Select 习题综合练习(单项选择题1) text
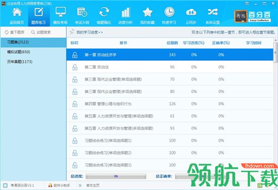Image resolution: width=278 pixels, height=190 pixels. [108, 140]
